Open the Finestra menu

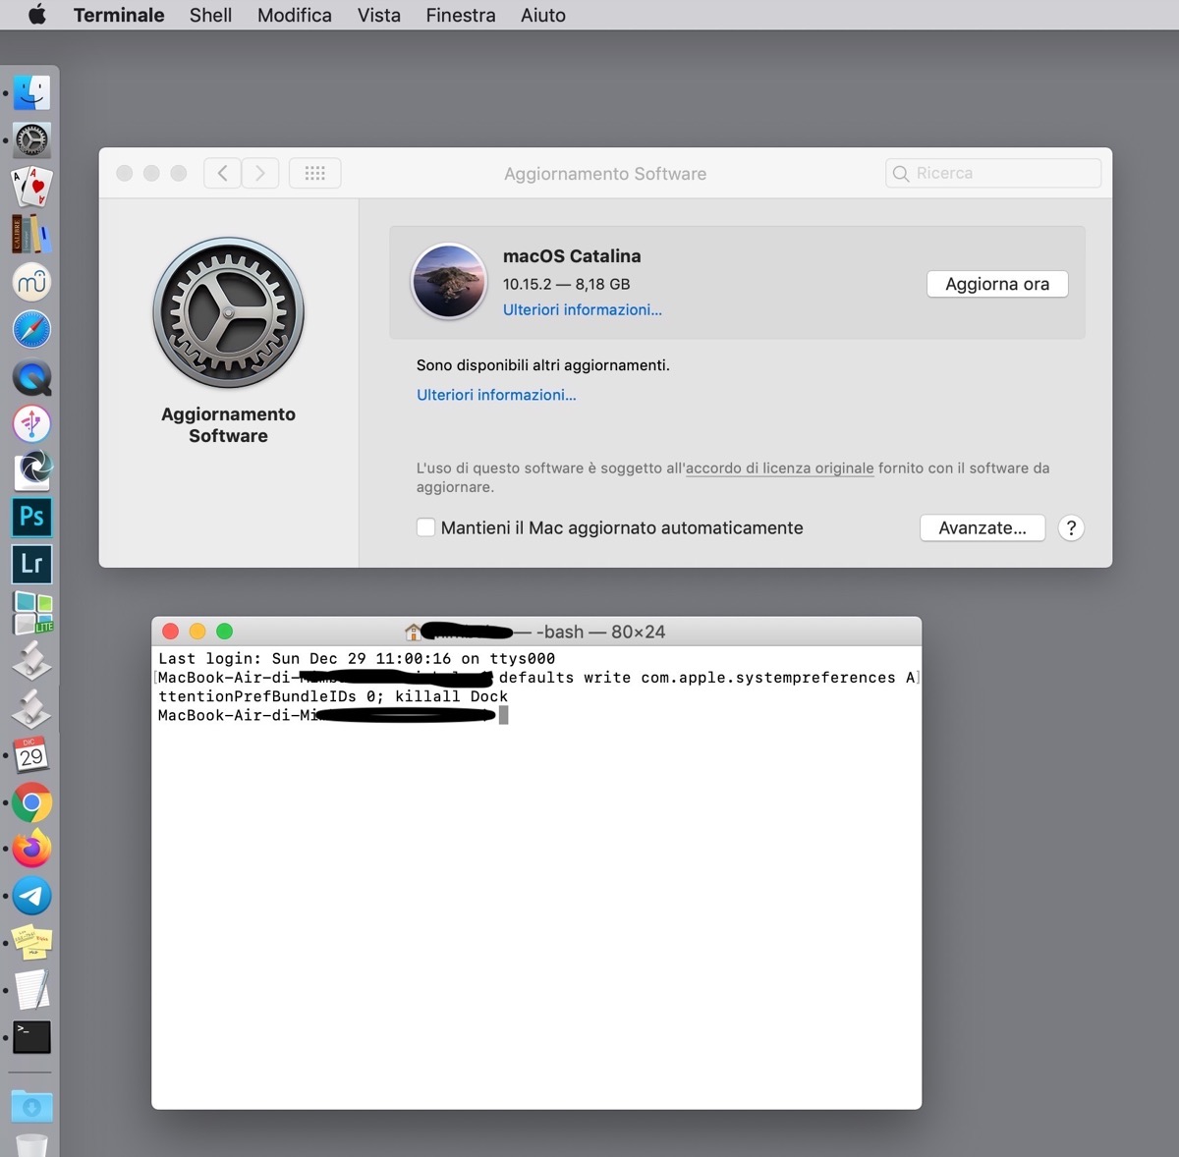click(x=460, y=15)
